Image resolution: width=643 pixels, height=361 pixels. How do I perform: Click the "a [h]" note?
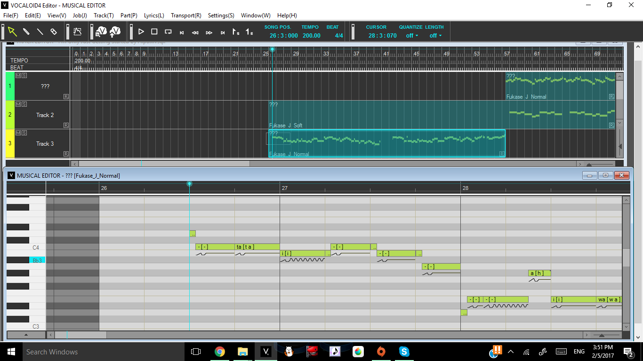[x=539, y=273]
